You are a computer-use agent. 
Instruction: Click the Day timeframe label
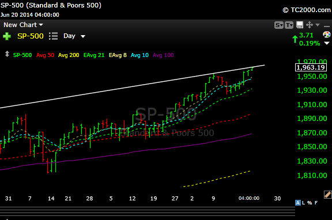pyautogui.click(x=69, y=36)
